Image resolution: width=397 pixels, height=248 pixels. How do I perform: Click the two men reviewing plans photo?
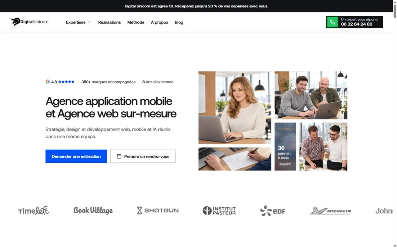pos(323,147)
